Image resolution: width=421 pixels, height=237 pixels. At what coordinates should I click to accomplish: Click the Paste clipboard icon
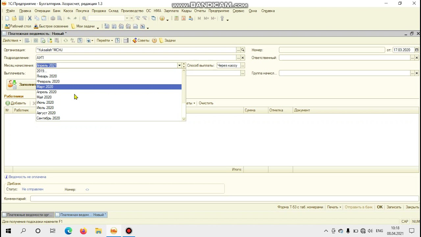click(44, 18)
